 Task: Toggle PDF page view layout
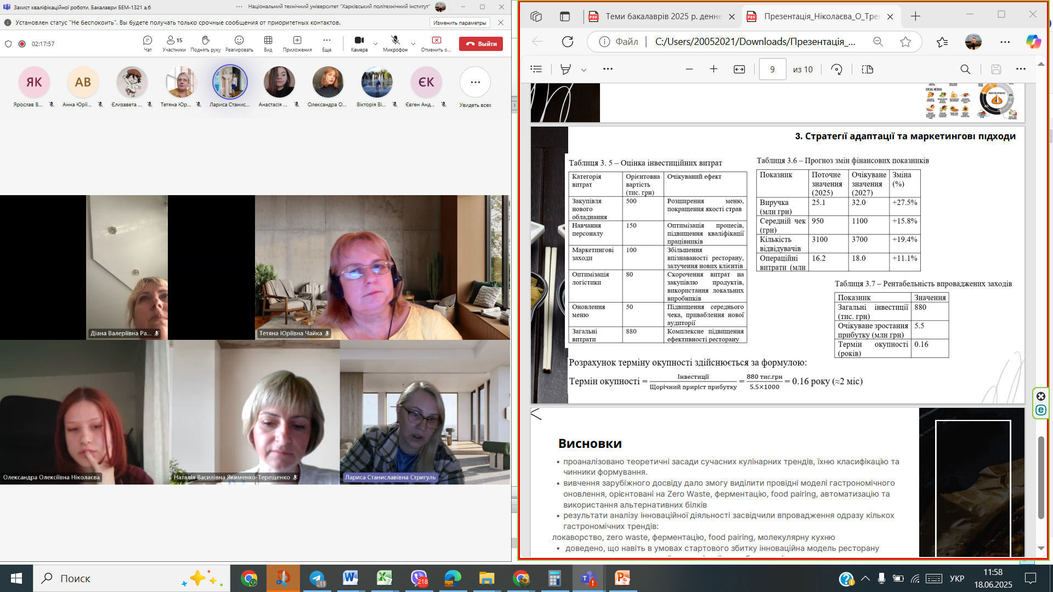pos(867,69)
